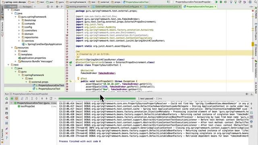Switch to ExternalPropsPropertySourceTestConfig.java tab
This screenshot has width=258, height=145.
(117, 6)
